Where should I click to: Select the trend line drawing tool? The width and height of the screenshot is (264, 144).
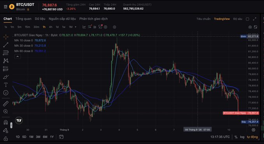pyautogui.click(x=6, y=45)
